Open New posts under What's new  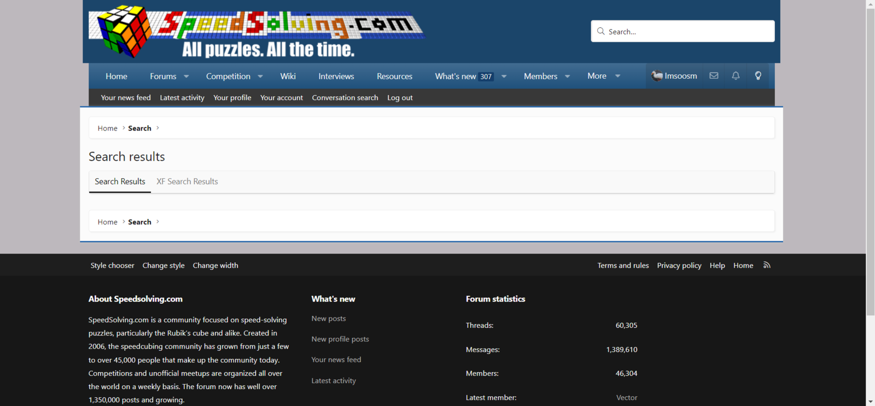(x=329, y=319)
